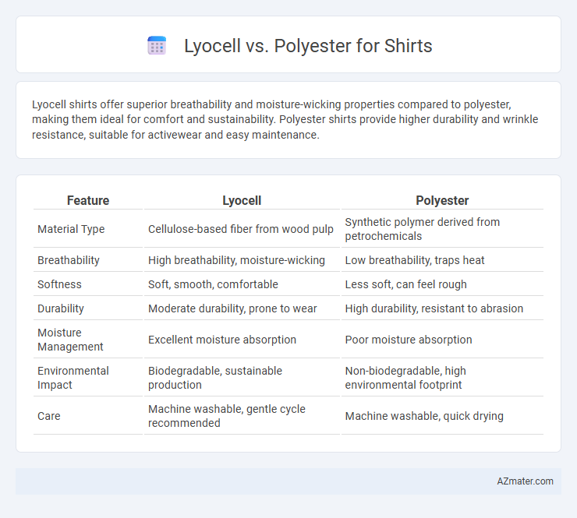Select the 'Polyester' column header
The width and height of the screenshot is (577, 518).
tap(442, 200)
